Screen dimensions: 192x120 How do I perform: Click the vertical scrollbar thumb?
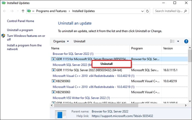tap(190, 56)
